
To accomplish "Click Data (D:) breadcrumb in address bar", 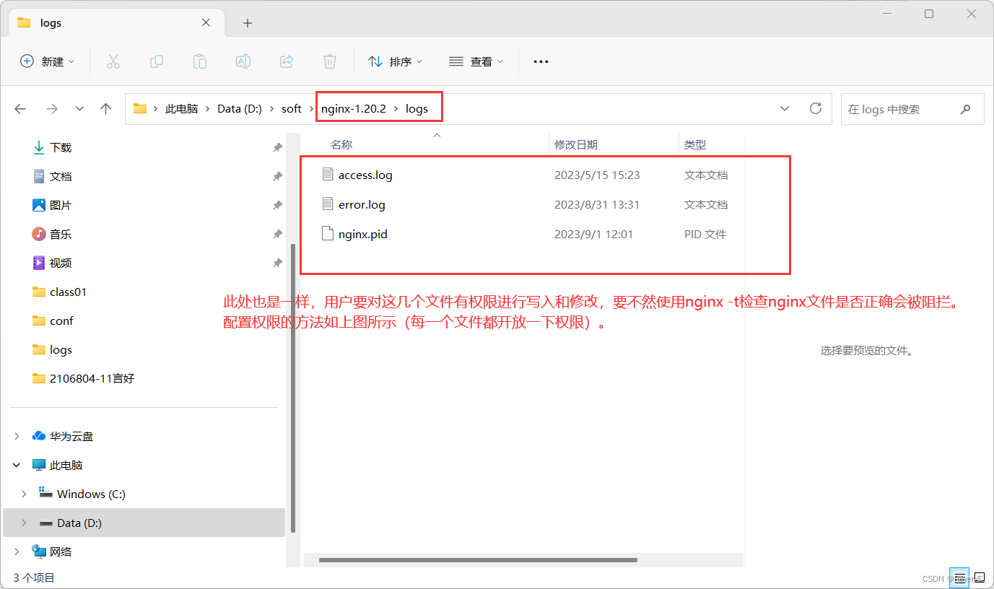I will point(240,109).
